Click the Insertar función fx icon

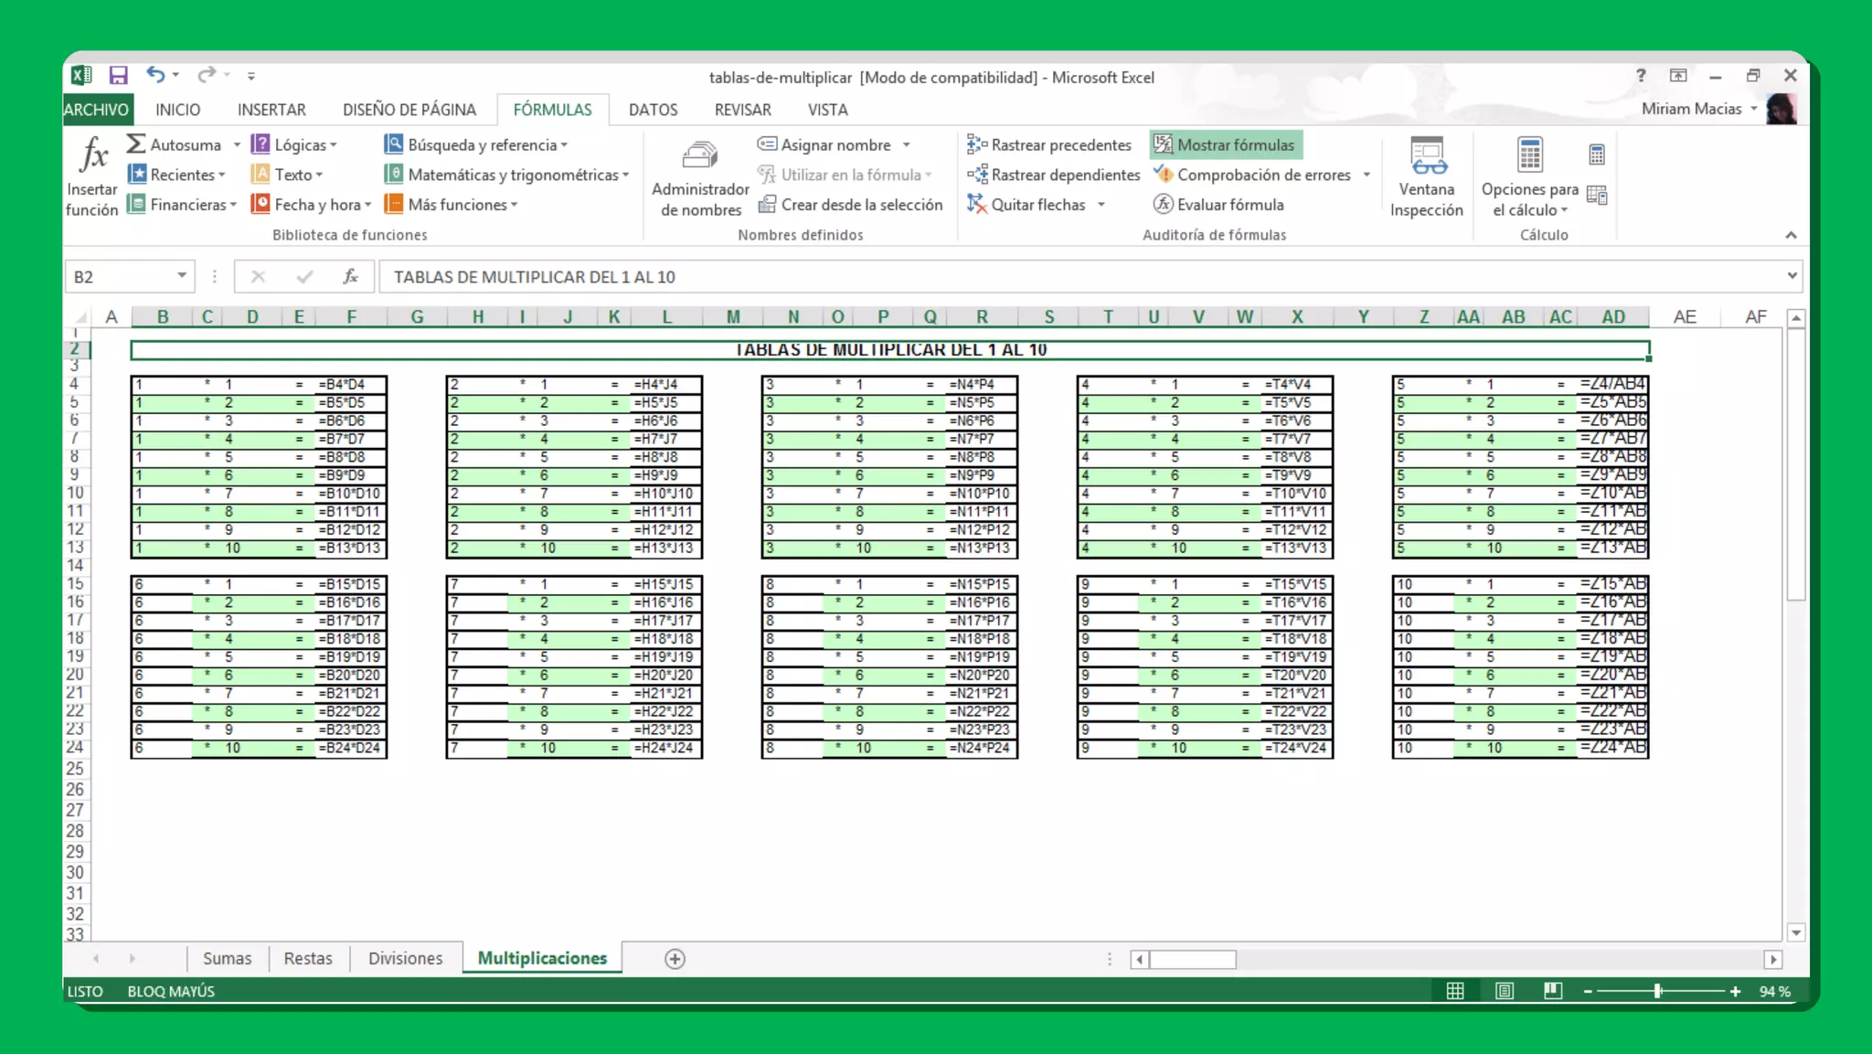[x=92, y=155]
